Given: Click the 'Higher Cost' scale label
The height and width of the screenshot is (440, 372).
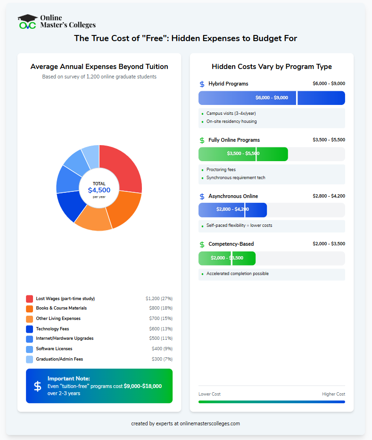Looking at the screenshot, I should click(x=333, y=394).
